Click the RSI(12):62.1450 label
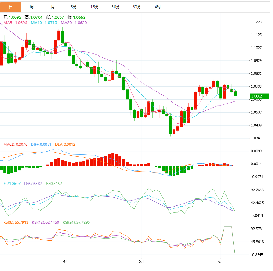The width and height of the screenshot is (273, 271). pos(45,223)
